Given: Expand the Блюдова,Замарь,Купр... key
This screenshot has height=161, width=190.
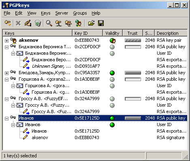Looking at the screenshot, I should pos(6,73).
